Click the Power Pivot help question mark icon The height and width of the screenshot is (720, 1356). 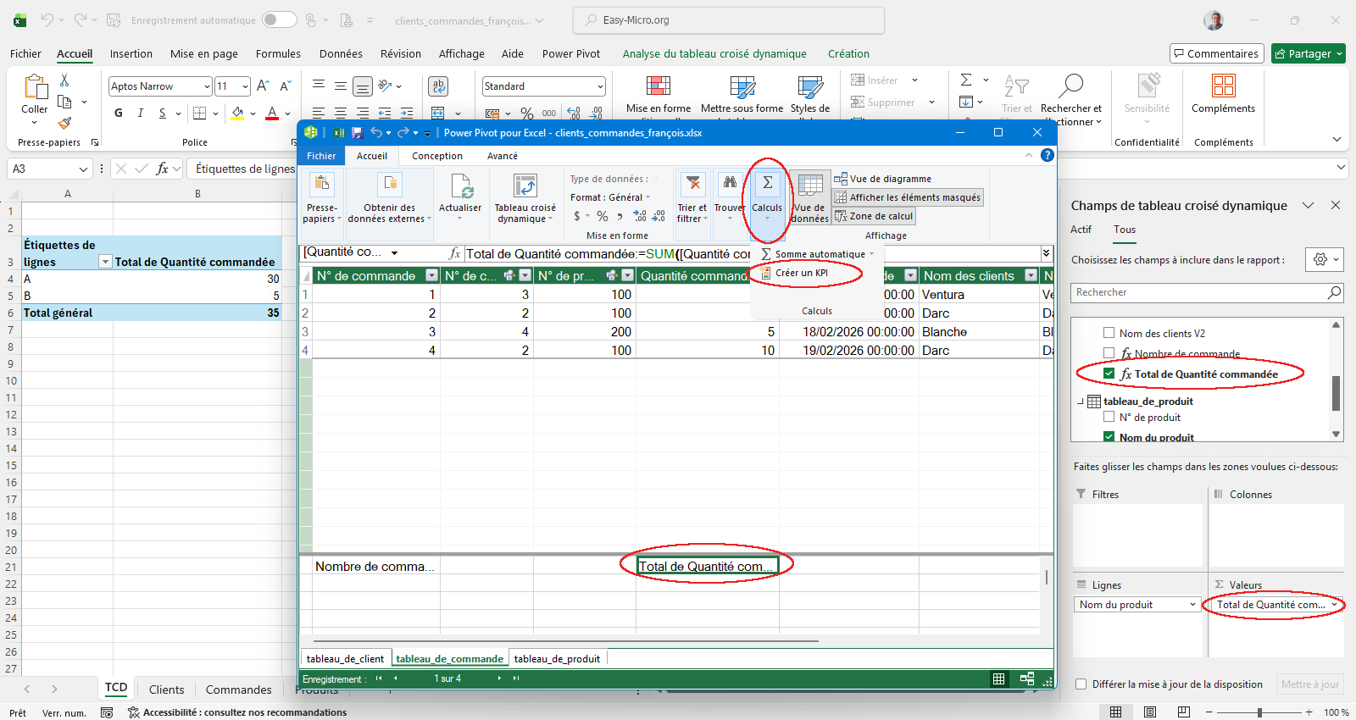point(1048,155)
